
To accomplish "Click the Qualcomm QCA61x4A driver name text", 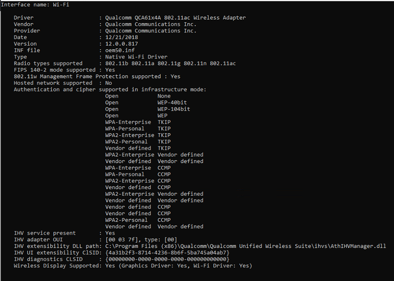I will coord(175,18).
